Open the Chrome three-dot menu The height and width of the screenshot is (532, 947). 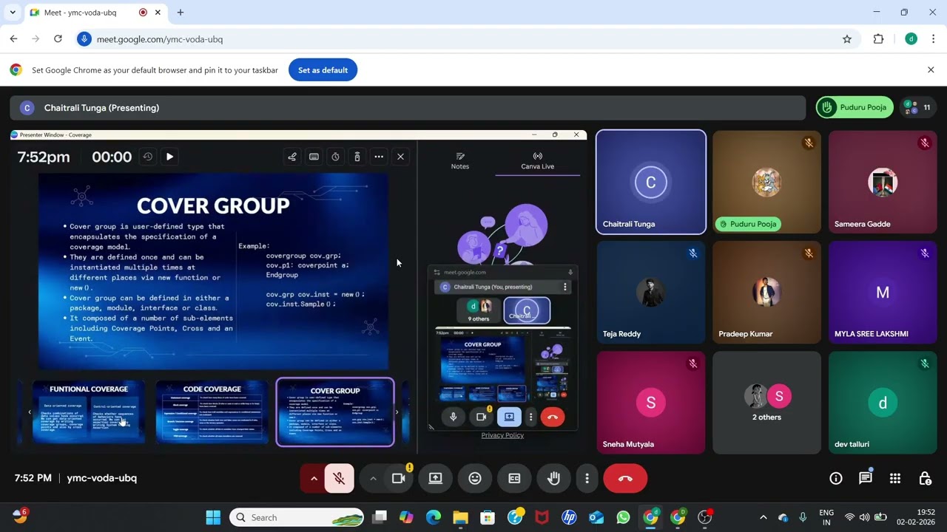[934, 39]
